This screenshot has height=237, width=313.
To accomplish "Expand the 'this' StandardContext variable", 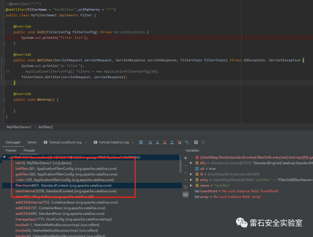I will [x=191, y=163].
